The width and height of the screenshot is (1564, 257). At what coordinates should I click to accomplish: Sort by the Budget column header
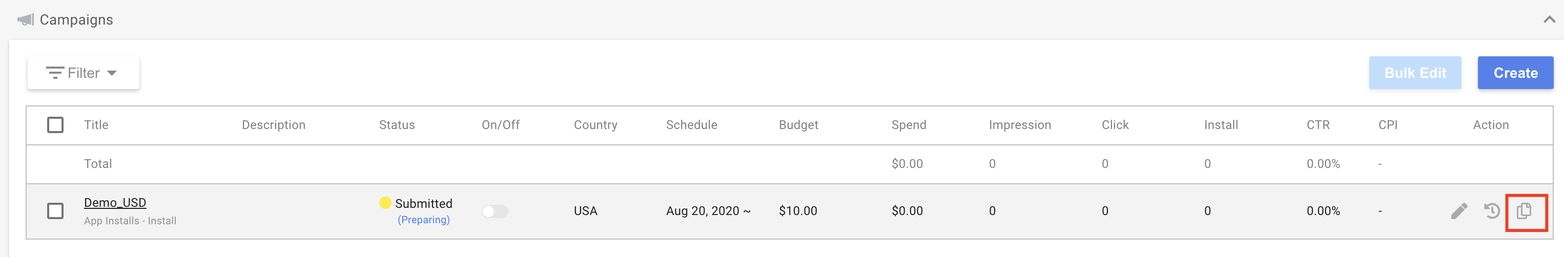coord(798,125)
